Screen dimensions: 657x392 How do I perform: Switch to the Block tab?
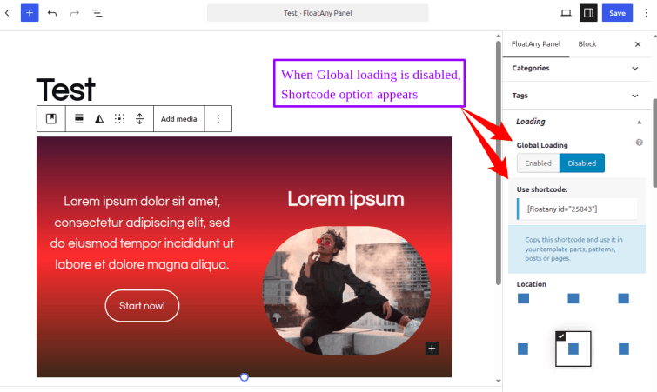[587, 44]
